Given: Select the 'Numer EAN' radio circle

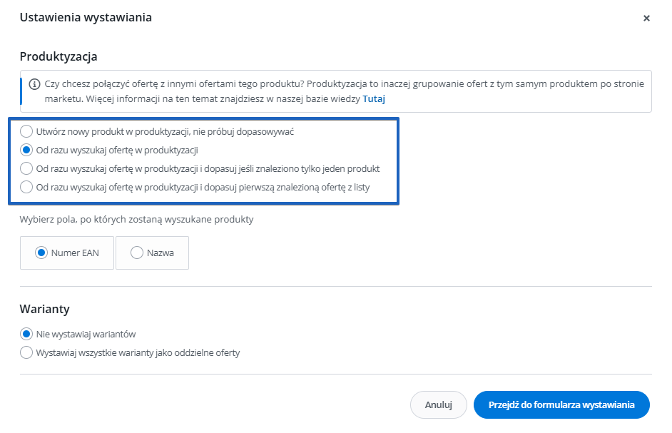Looking at the screenshot, I should (41, 253).
